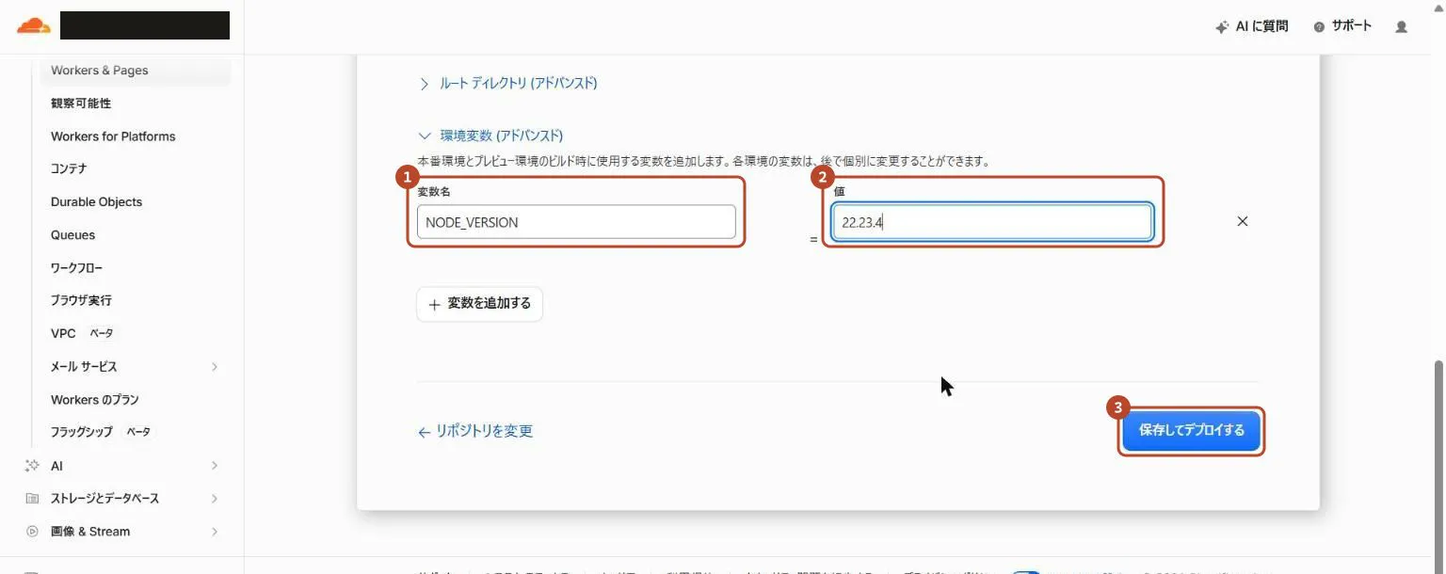Click 変数を追加する button
Screen dimensions: 1446x574
pos(479,304)
